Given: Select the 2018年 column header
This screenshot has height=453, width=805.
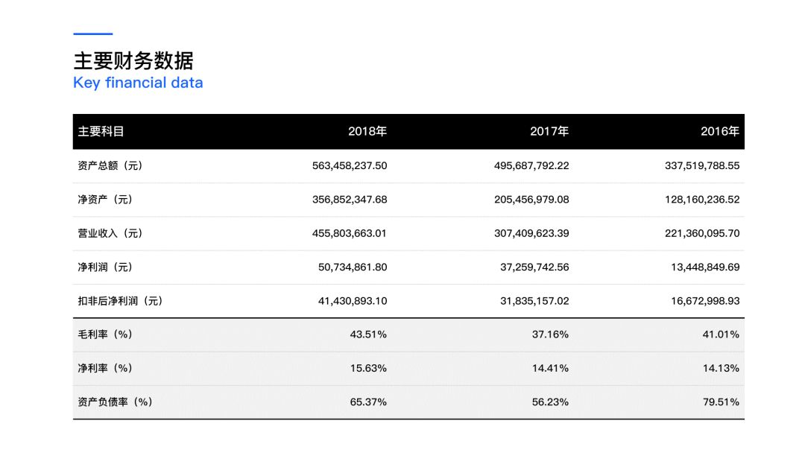Looking at the screenshot, I should click(x=367, y=132).
